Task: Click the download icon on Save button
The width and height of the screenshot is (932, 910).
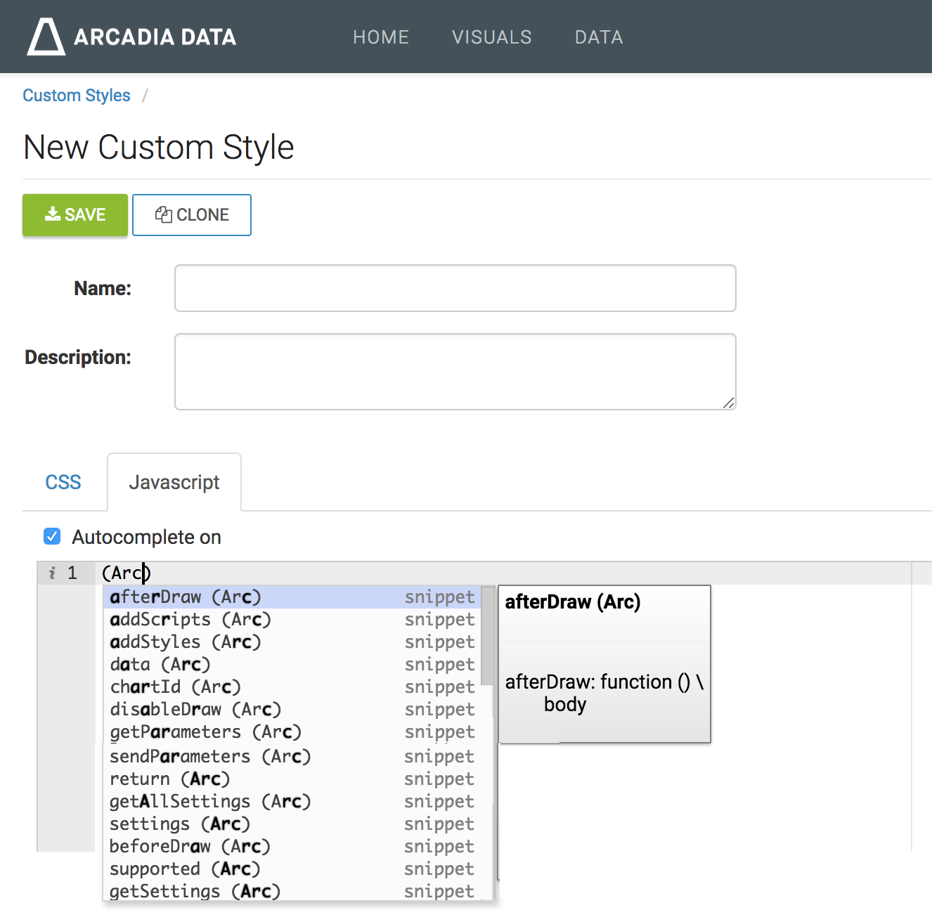Action: [x=53, y=214]
